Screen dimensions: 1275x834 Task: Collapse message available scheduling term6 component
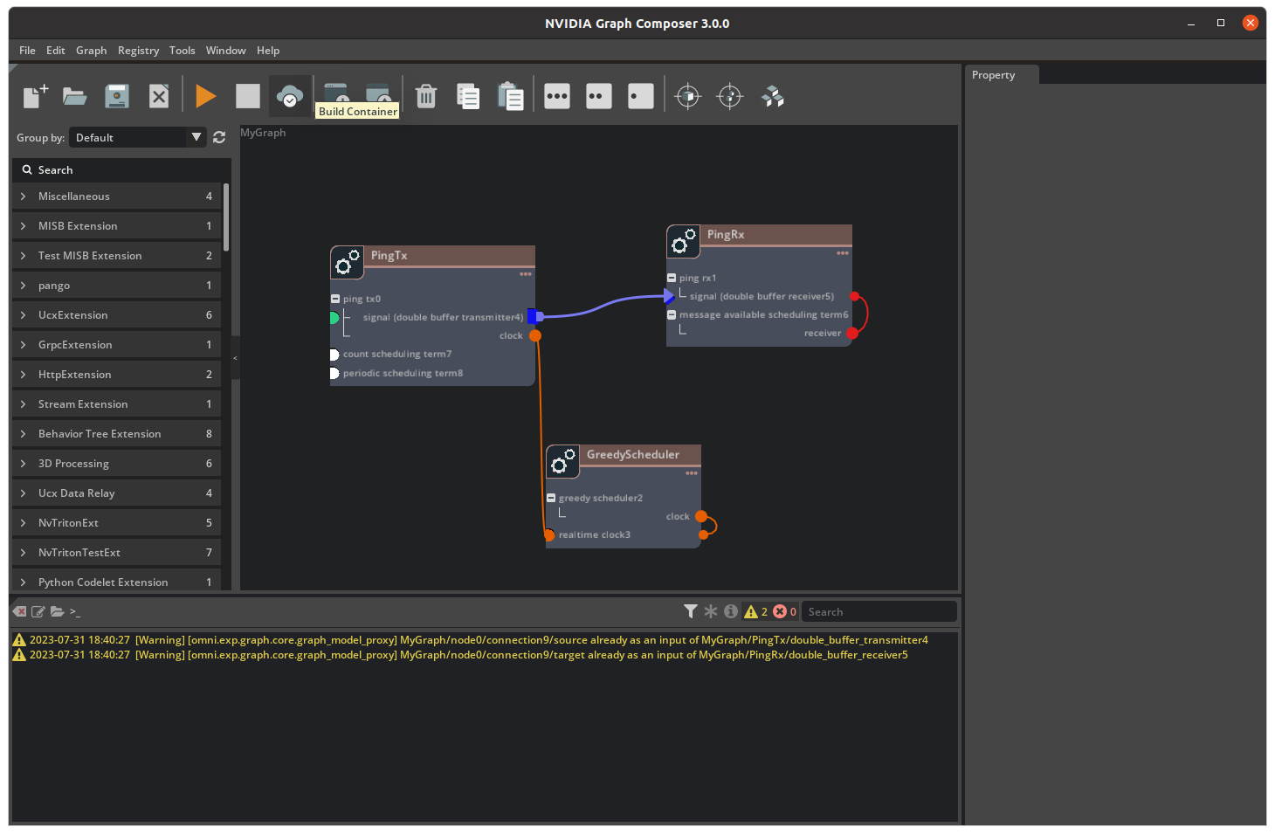(x=672, y=314)
